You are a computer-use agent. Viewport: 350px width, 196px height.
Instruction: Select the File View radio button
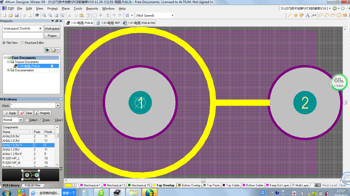tap(4, 43)
